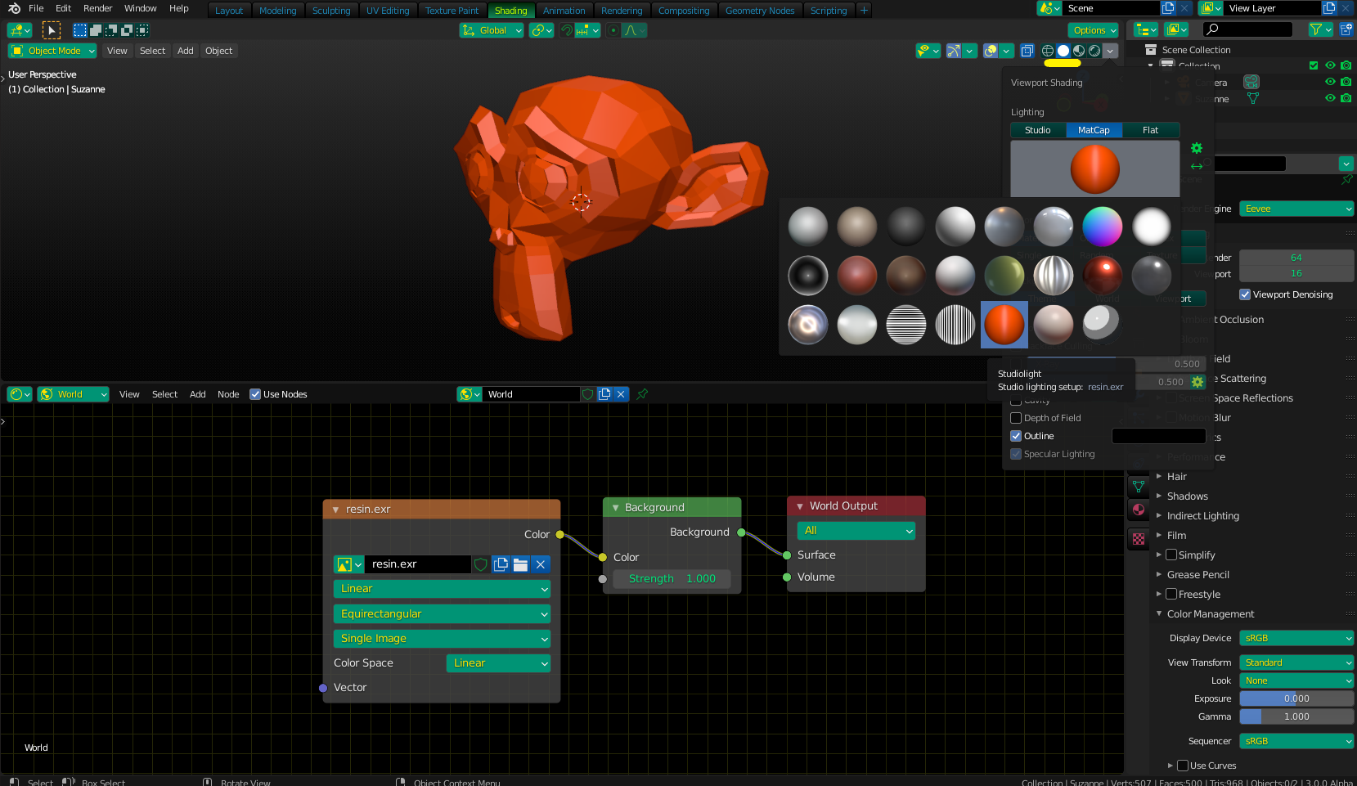
Task: Exclude Collection via its green checkbox
Action: (x=1314, y=65)
